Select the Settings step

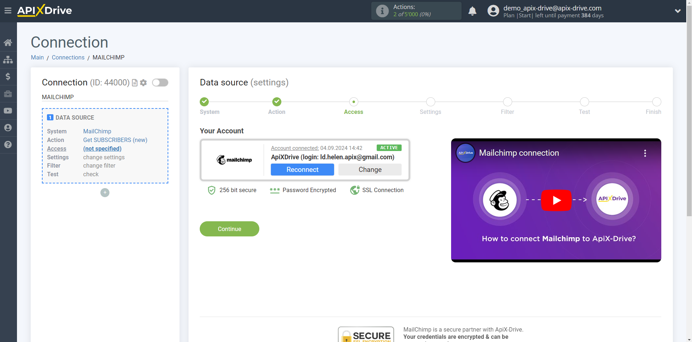(x=431, y=102)
